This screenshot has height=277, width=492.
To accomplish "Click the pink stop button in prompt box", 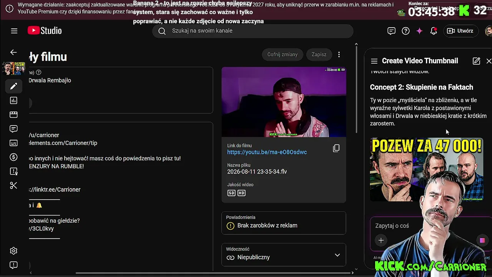I will (482, 240).
